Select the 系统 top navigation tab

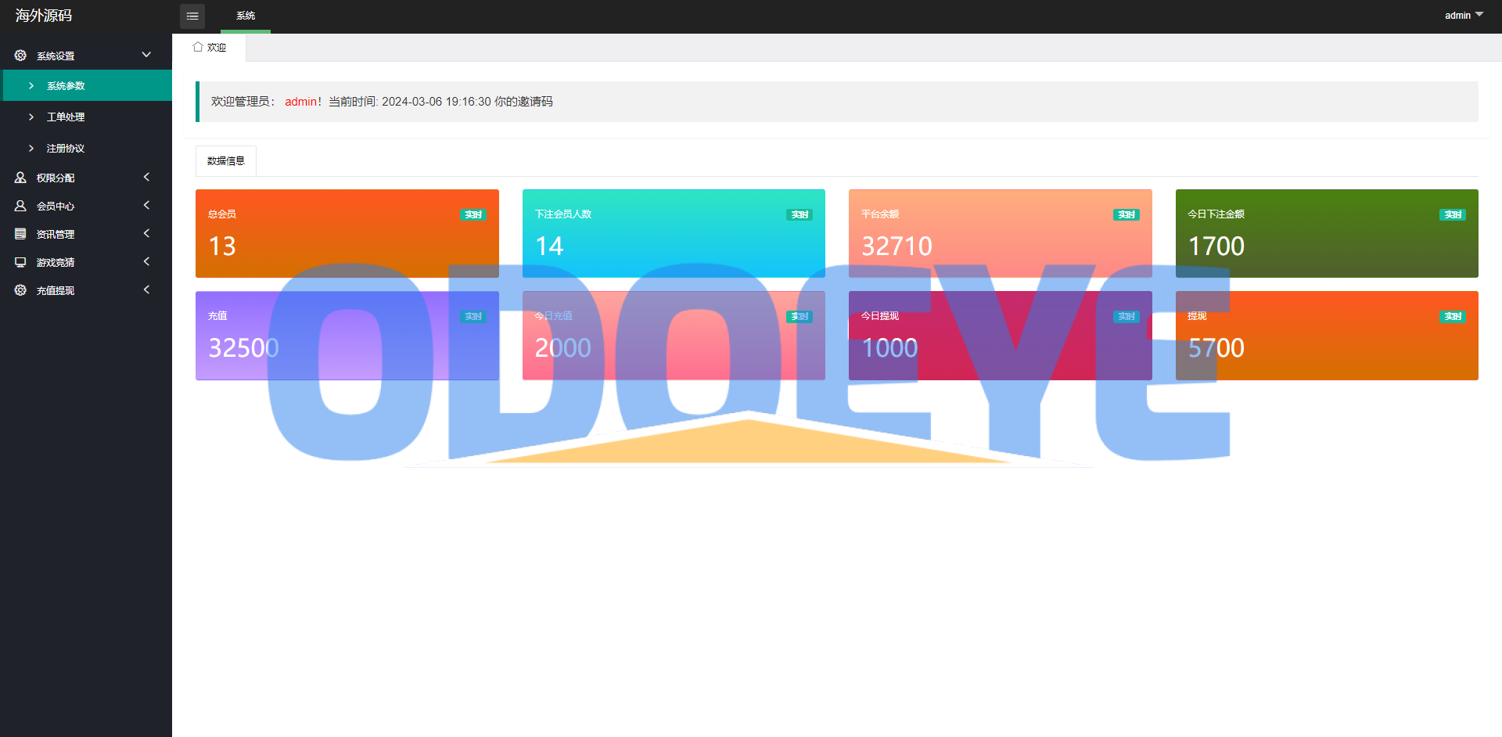point(246,16)
